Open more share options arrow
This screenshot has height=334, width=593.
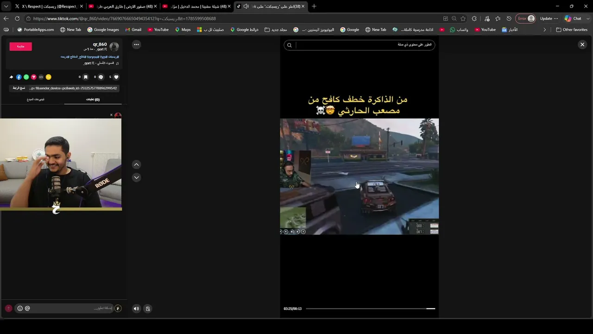11,77
